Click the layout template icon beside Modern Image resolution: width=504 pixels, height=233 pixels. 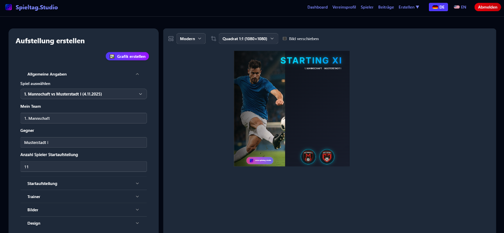point(171,39)
